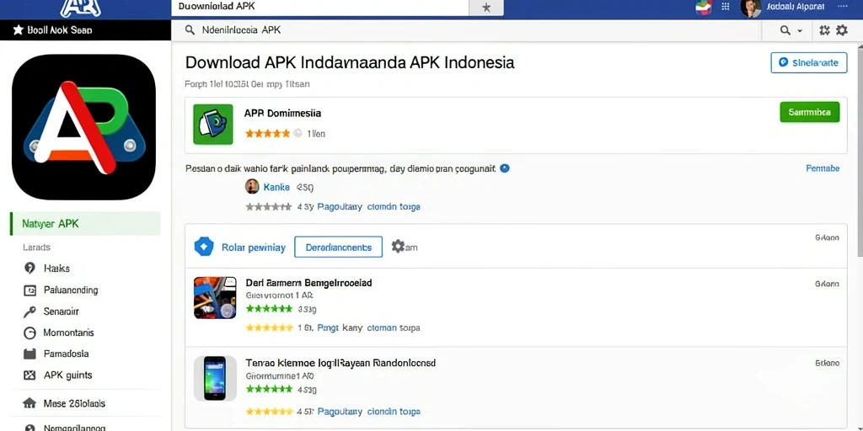
Task: Click the Tenao Kiemoe logilRayean Randonloosd title
Action: 340,363
